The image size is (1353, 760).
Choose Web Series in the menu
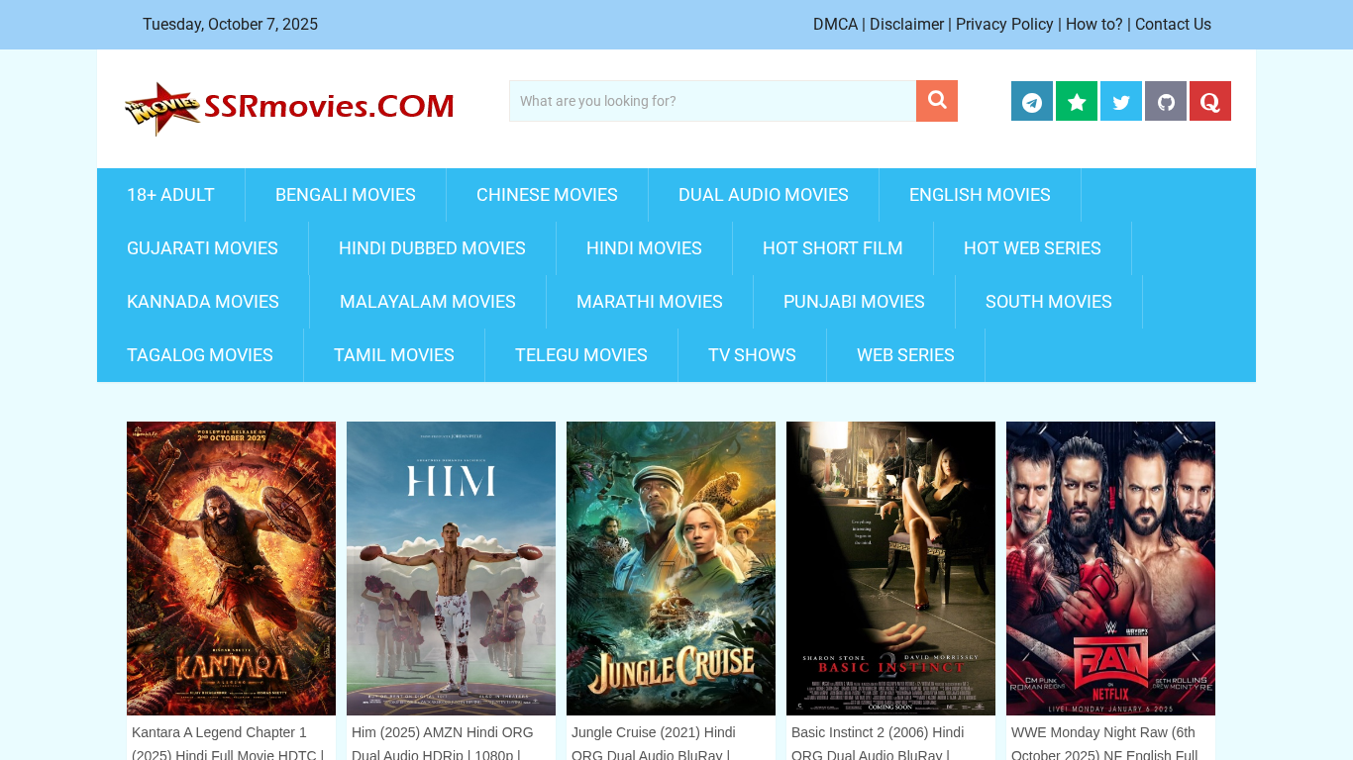[905, 355]
